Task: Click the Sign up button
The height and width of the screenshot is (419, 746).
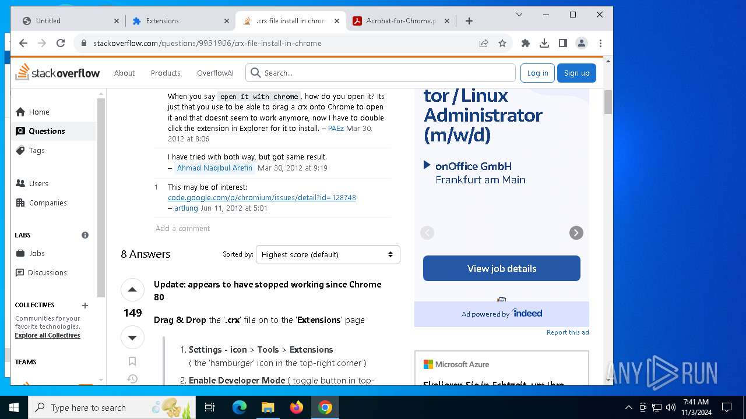Action: (x=576, y=73)
